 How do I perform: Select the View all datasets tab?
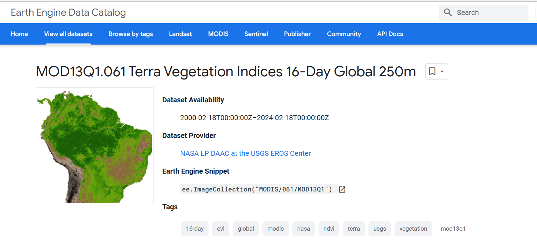click(x=68, y=34)
